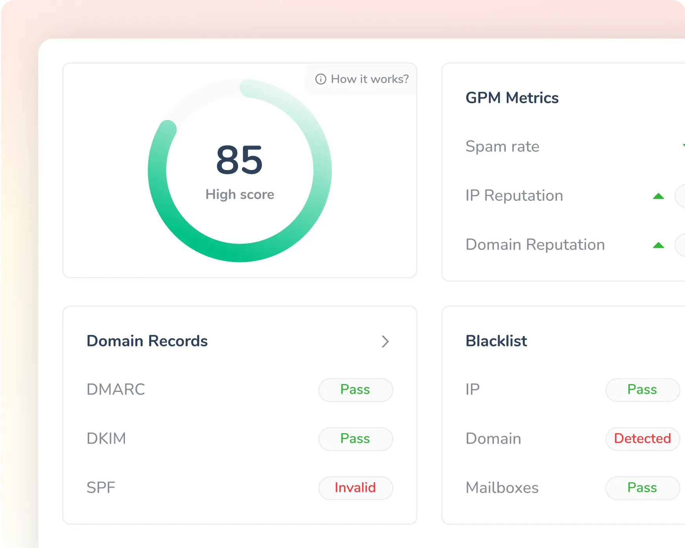The width and height of the screenshot is (685, 548).
Task: Click the Domain Reputation metric label
Action: 535,244
